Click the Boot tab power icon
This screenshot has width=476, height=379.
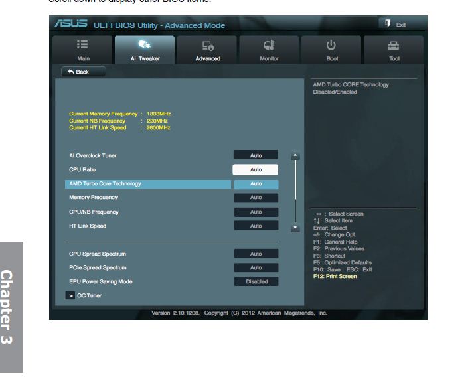coord(331,45)
